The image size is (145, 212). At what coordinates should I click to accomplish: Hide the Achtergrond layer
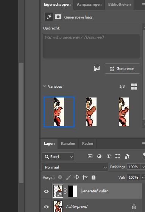(46, 207)
